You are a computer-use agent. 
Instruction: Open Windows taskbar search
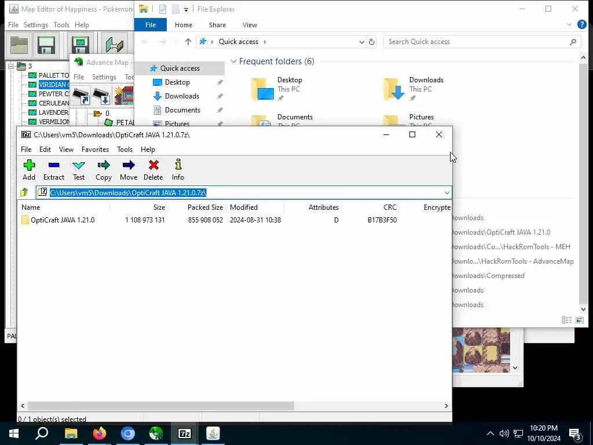pos(42,433)
